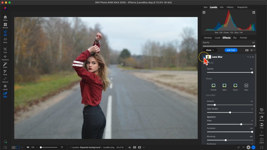Viewport: 267px width, 150px height.
Task: Open the Lens Blur filter menu
Action: pyautogui.click(x=253, y=57)
